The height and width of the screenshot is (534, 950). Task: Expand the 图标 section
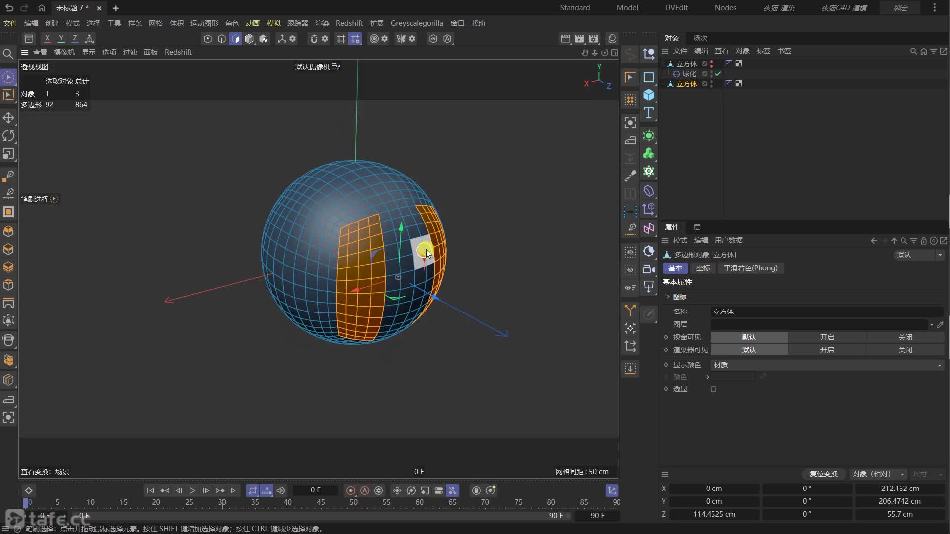[x=668, y=297]
